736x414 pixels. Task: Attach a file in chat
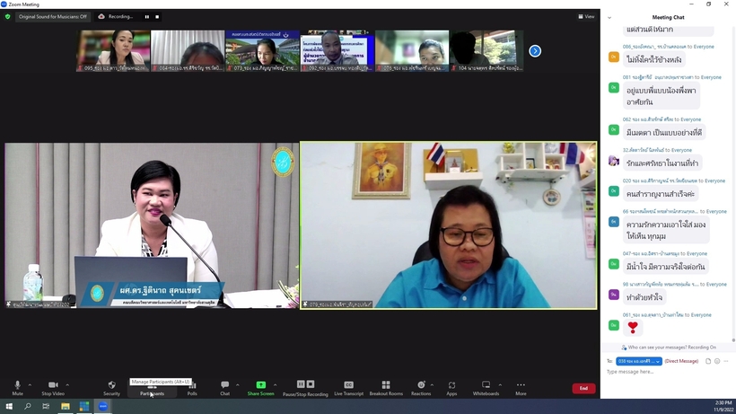[708, 361]
